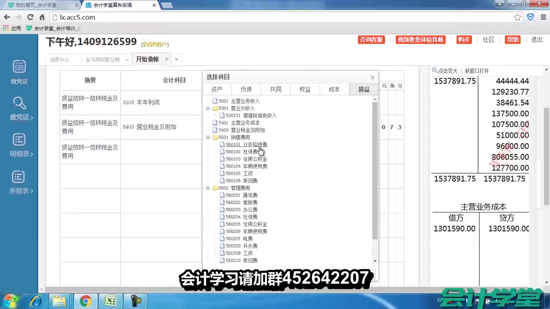The width and height of the screenshot is (550, 309).
Task: Select 560101 业务招待费
Action: click(x=247, y=145)
